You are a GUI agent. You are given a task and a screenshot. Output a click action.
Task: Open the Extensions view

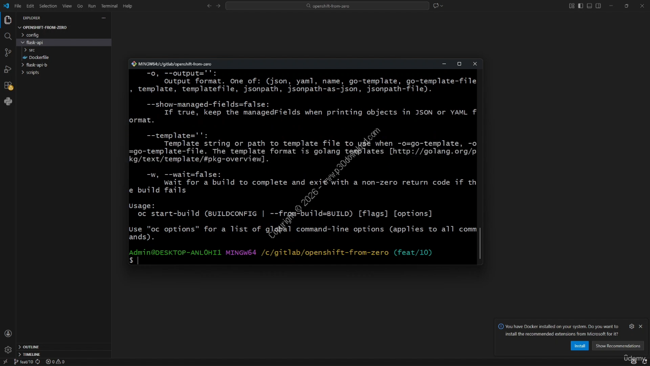click(8, 85)
